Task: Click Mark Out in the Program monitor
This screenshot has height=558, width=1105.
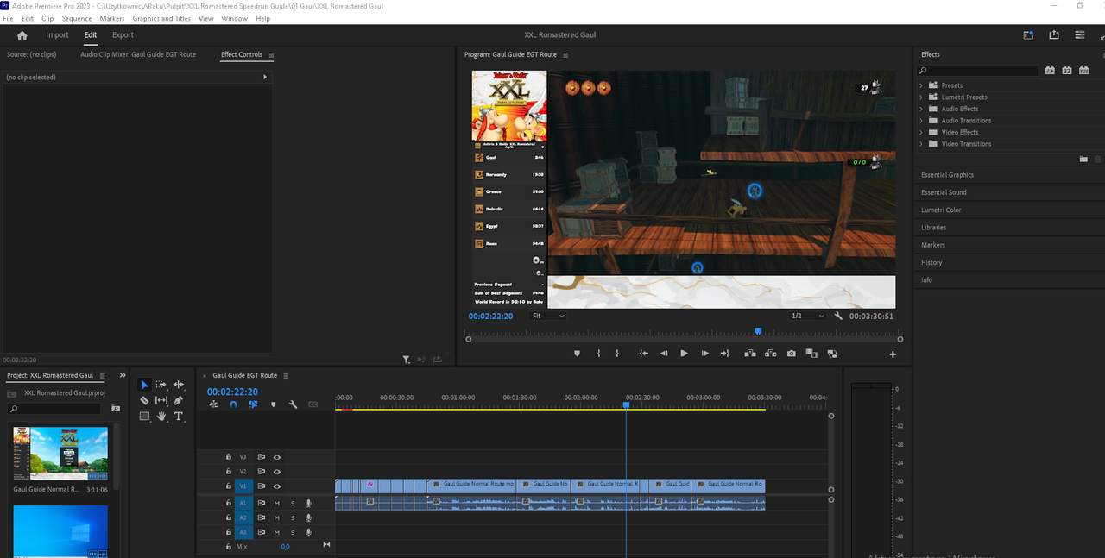Action: pyautogui.click(x=617, y=354)
